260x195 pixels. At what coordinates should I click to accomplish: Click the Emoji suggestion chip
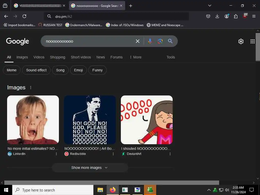point(78,70)
